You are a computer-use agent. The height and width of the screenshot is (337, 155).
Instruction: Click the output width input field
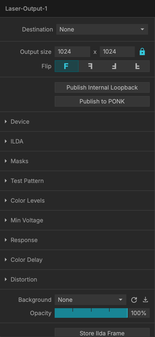coord(72,52)
